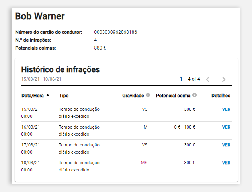Screen dimensions: 252x192
Task: Click the 880 € potential fines value
Action: pos(100,48)
